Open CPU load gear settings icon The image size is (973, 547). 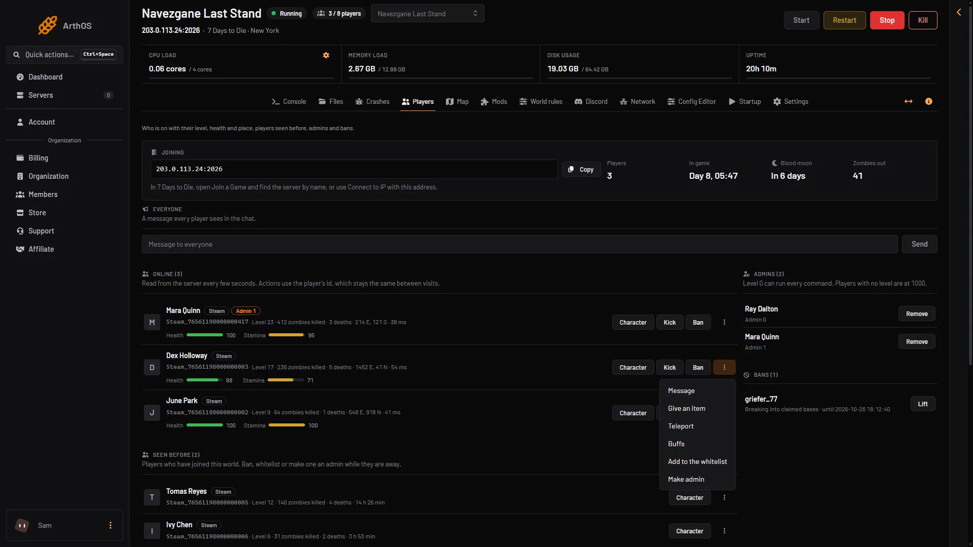pos(326,55)
